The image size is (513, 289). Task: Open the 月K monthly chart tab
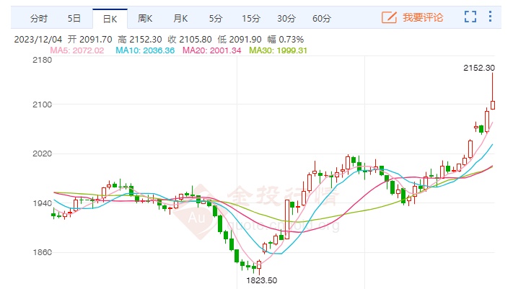180,17
